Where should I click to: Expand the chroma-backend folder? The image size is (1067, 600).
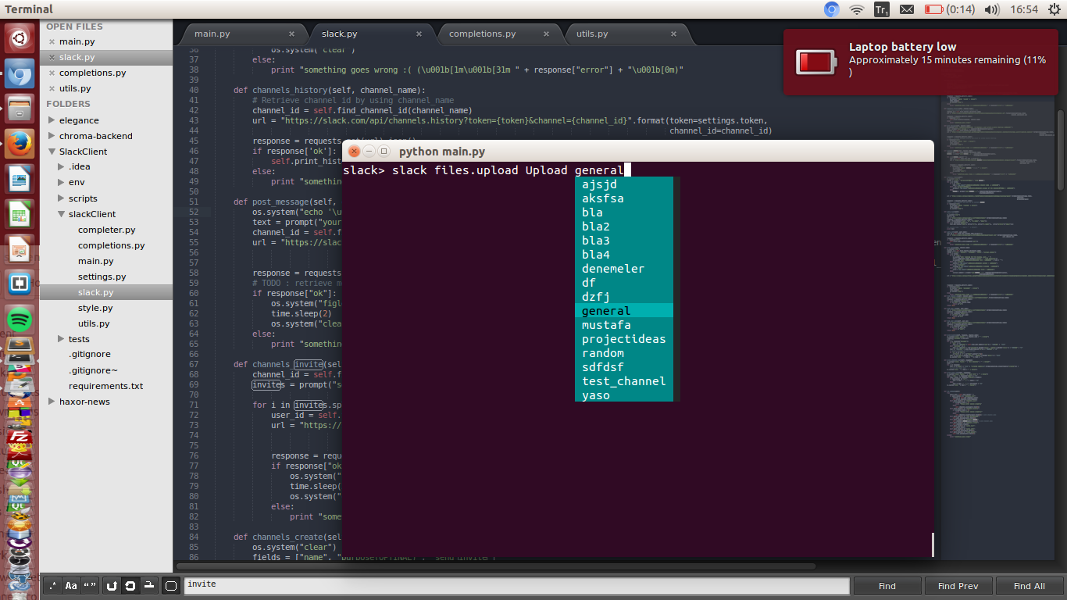(52, 136)
